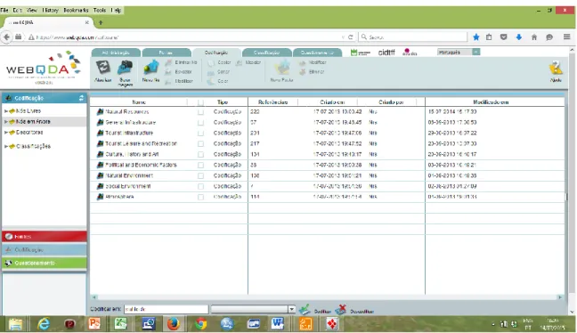Collapse the Codificação side panel header arrows

pos(81,98)
